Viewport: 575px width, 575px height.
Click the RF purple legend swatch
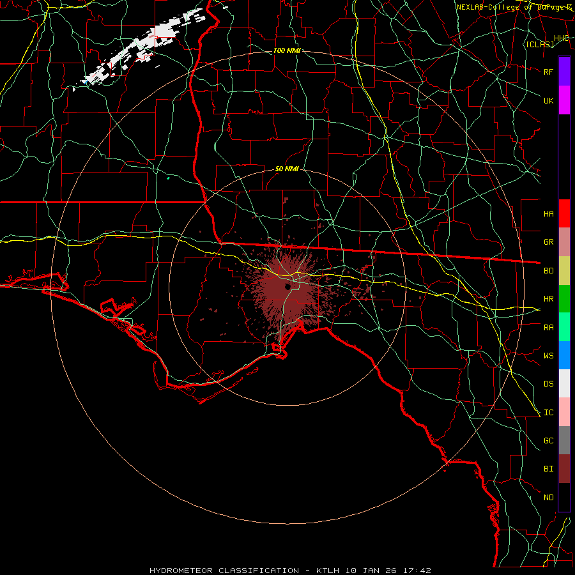pyautogui.click(x=564, y=72)
